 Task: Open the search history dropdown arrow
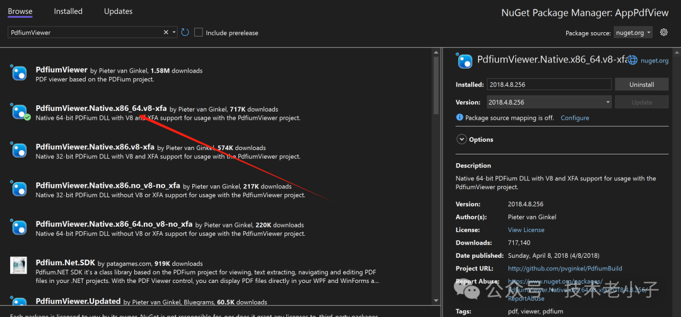click(174, 32)
